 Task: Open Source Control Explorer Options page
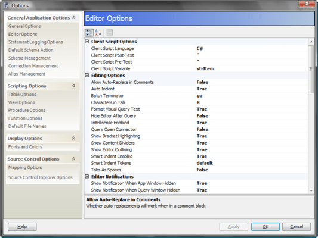(x=41, y=177)
